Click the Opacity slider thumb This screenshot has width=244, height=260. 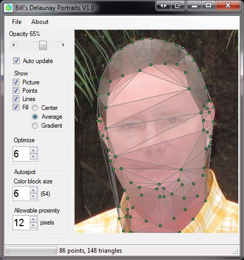(x=43, y=45)
